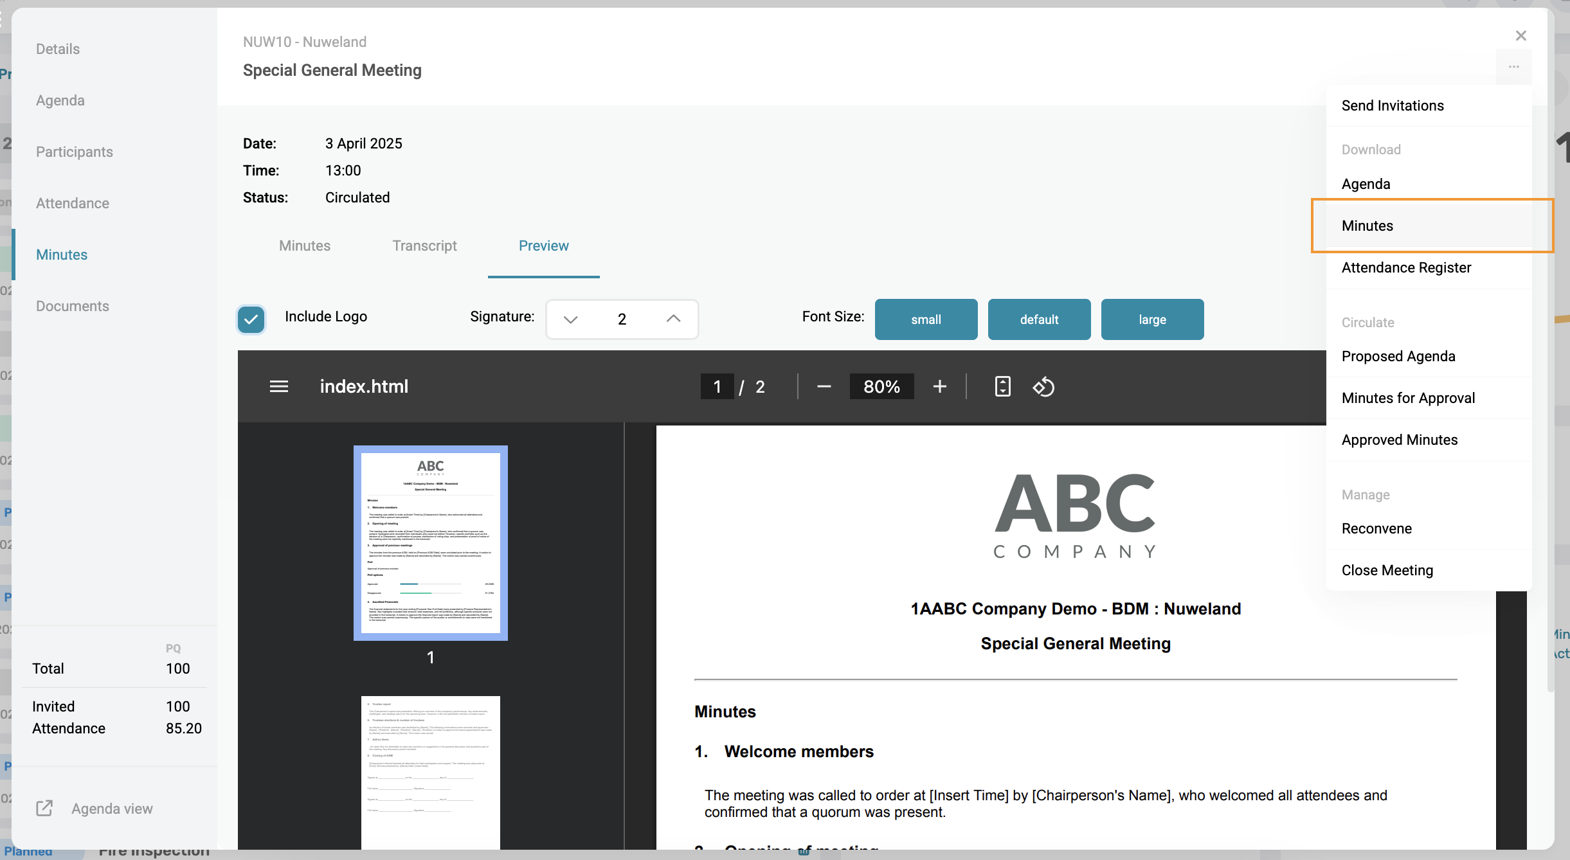Set font size to small
This screenshot has height=860, width=1570.
pyautogui.click(x=926, y=319)
